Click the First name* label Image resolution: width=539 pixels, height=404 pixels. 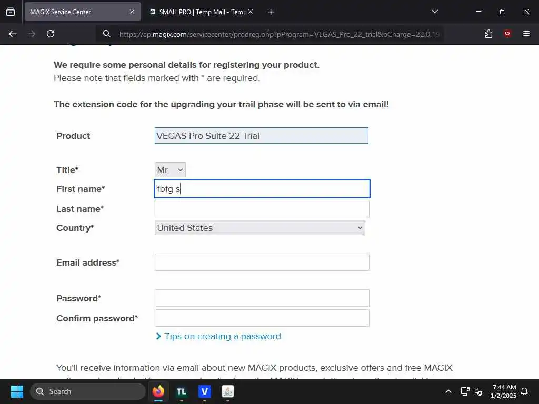coord(81,189)
